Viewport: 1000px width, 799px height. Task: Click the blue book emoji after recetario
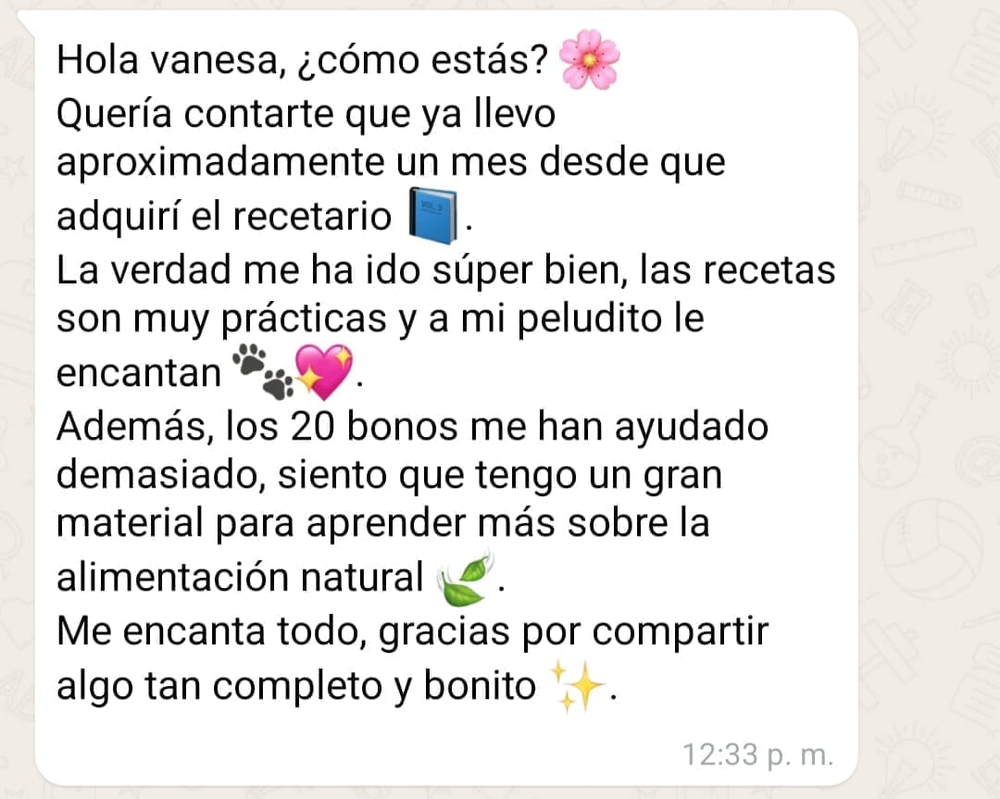pyautogui.click(x=433, y=216)
